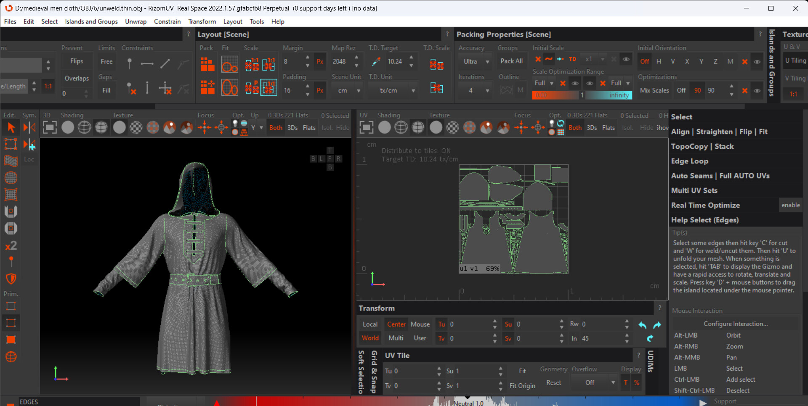The image size is (808, 406).
Task: Toggle visibility eye next to Initial Orientation
Action: (757, 61)
